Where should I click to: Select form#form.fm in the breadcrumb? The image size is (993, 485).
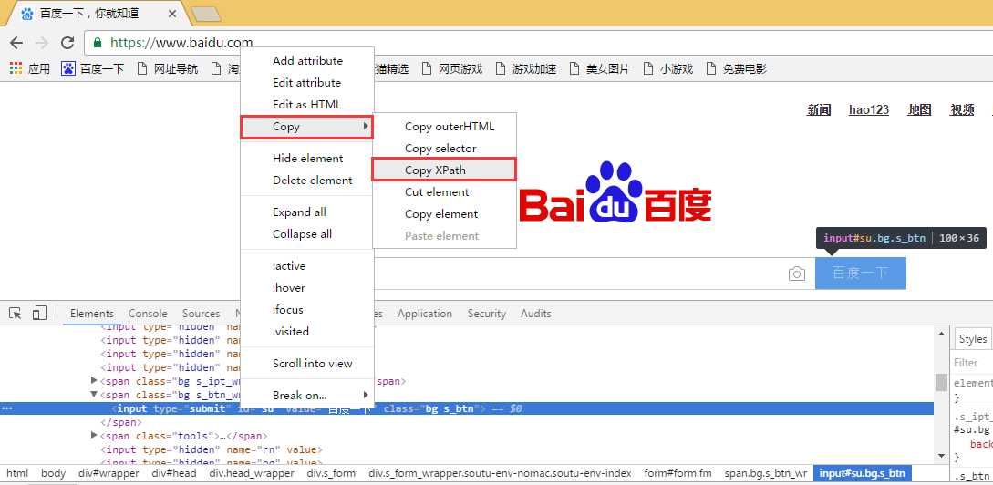(x=678, y=473)
